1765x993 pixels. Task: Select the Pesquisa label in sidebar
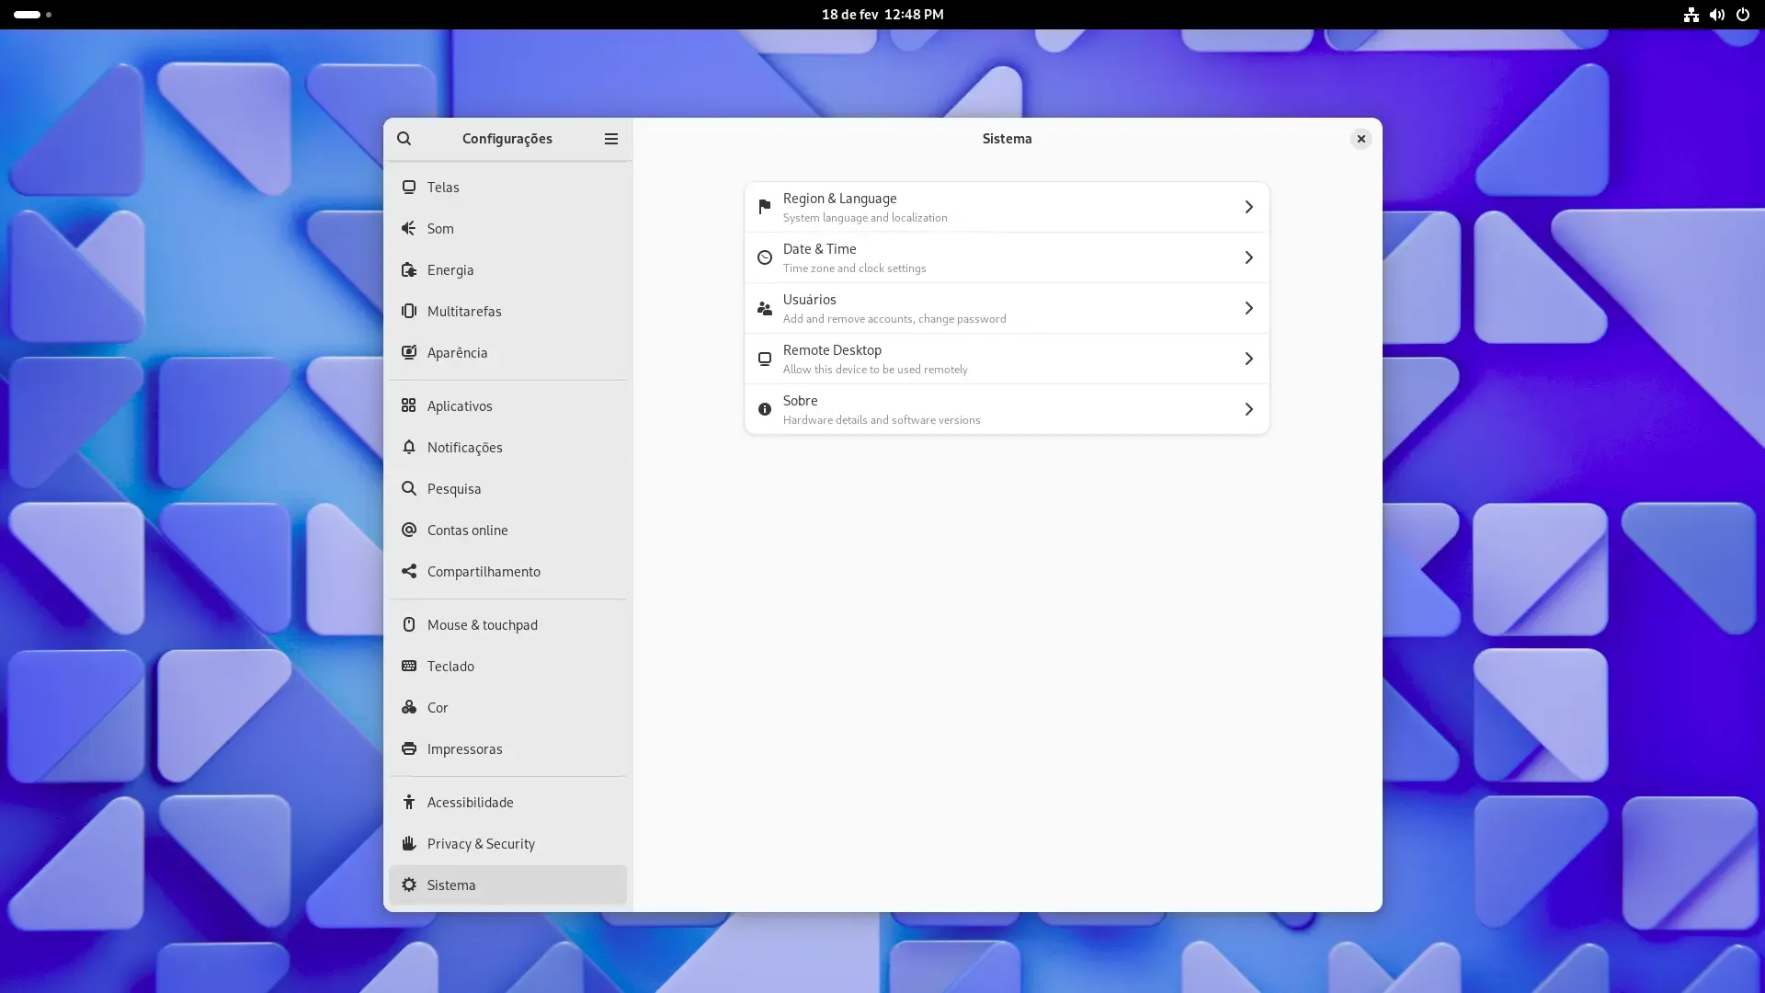(454, 489)
